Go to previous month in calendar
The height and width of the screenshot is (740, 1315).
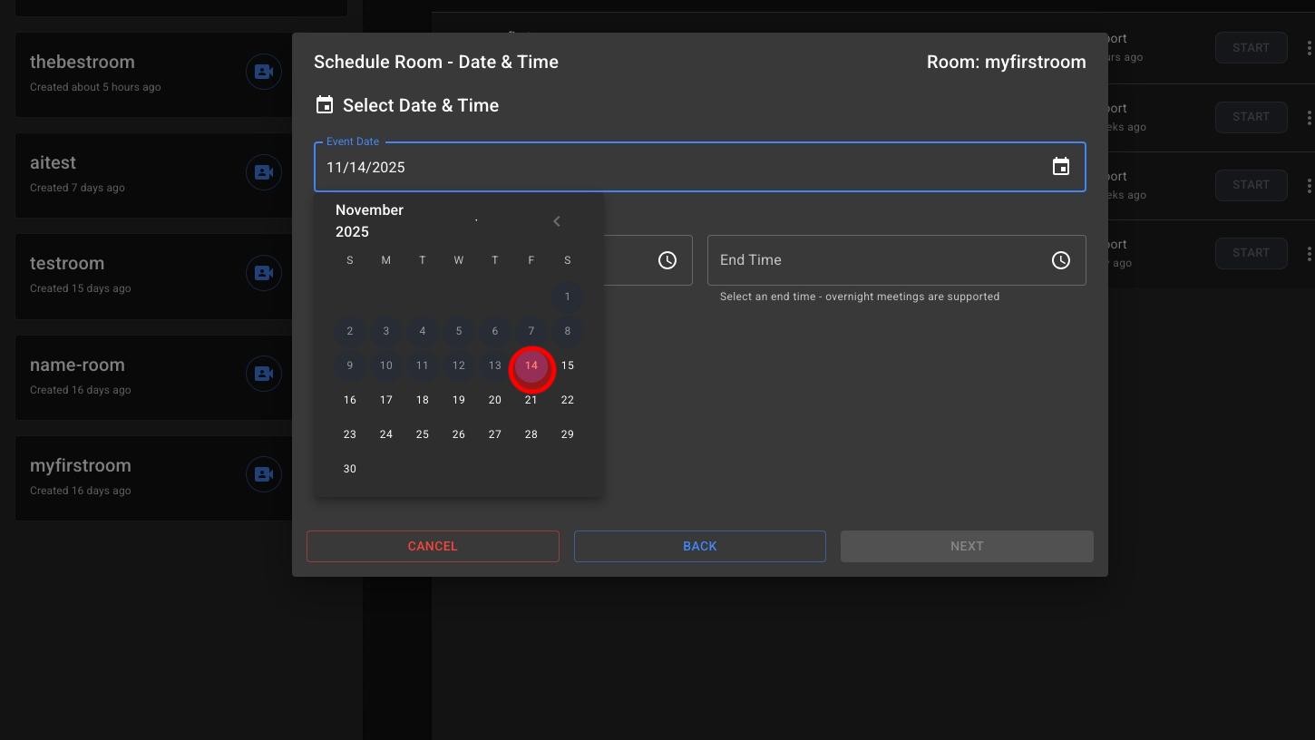[557, 221]
